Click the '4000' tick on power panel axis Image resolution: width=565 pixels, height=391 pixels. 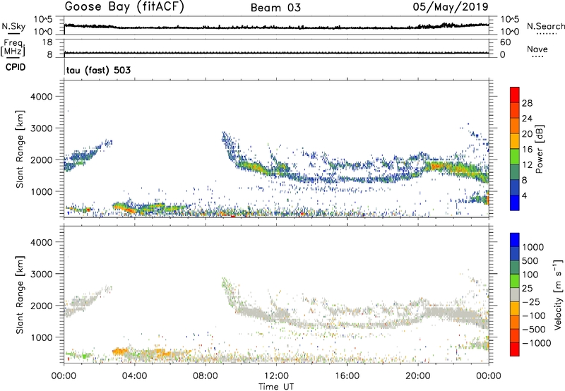(41, 97)
